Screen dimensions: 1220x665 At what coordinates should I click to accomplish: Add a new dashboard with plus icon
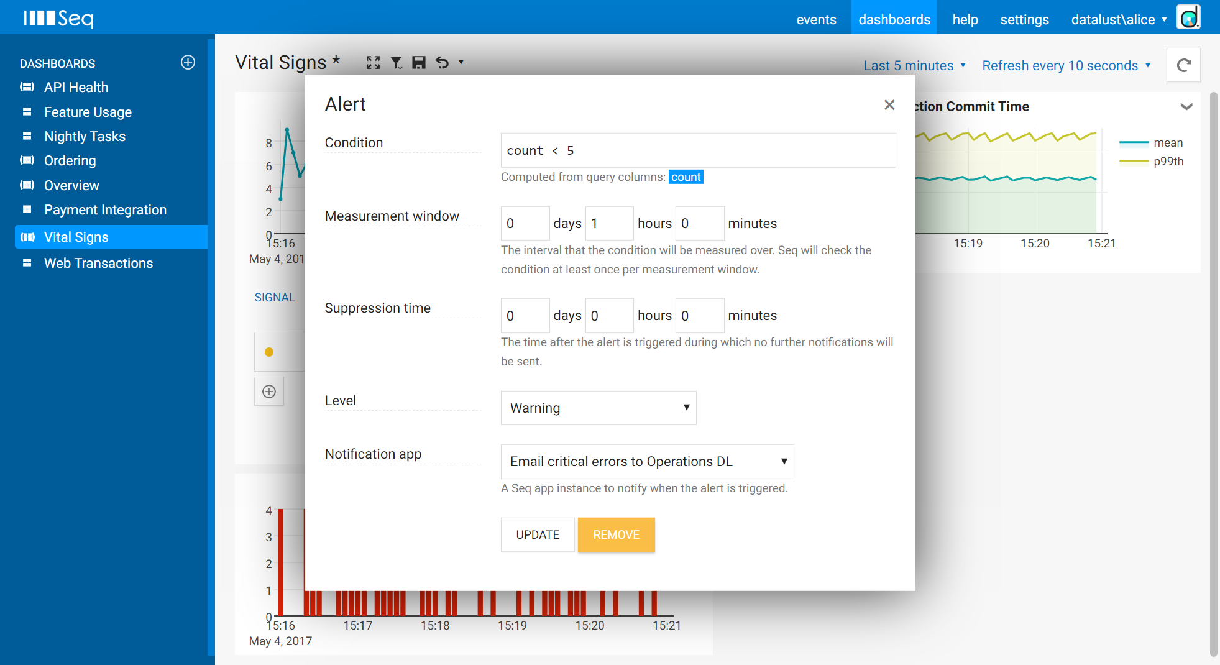click(188, 62)
